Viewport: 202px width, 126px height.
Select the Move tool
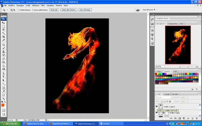point(3,23)
